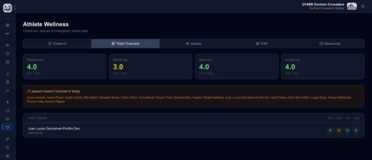Open the live broadcast icon in sidebar
This screenshot has width=372, height=160.
pyautogui.click(x=7, y=33)
